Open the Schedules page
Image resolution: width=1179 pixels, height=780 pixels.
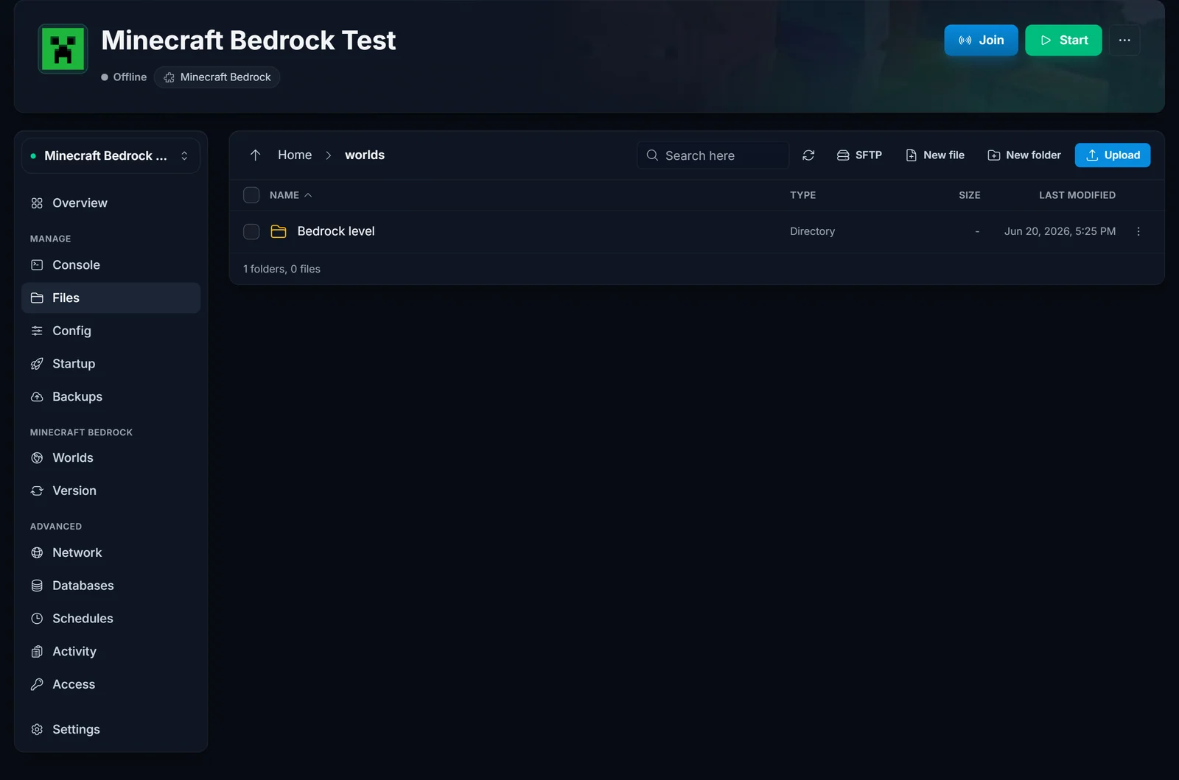tap(111, 619)
